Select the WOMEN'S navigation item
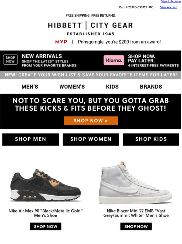 point(72,87)
